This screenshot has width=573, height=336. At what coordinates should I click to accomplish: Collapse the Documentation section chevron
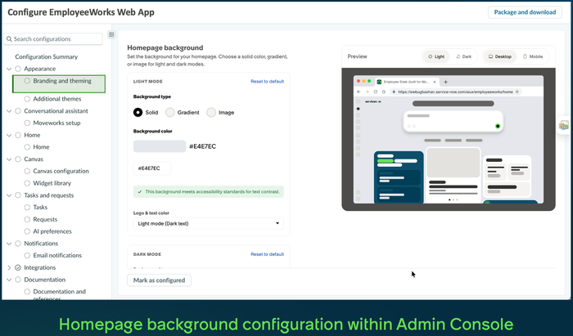[9, 280]
